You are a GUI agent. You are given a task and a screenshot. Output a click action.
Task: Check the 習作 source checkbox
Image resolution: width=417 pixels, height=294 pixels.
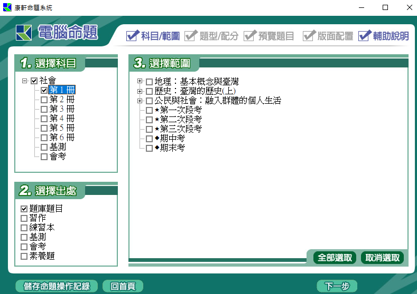tap(24, 218)
